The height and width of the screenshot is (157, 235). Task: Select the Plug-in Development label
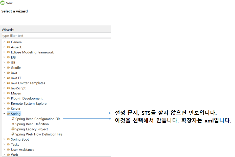pos(27,99)
